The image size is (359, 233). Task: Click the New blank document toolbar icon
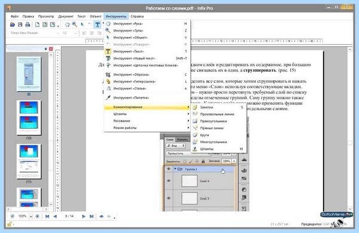(x=37, y=25)
